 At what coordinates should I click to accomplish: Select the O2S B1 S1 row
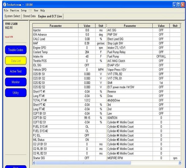point(69,74)
